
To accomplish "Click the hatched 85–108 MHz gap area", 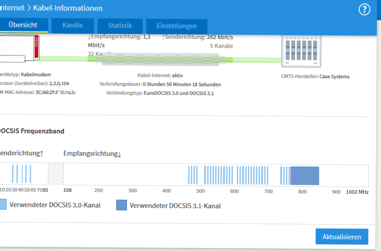I will coord(56,174).
